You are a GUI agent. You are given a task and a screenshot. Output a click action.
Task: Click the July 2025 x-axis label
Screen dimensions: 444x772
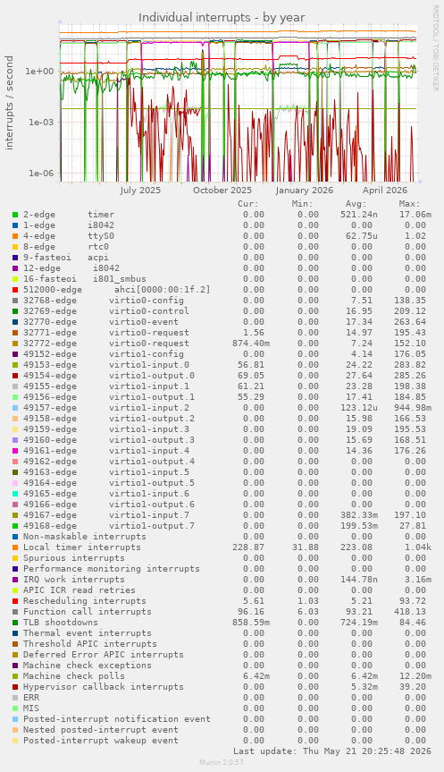140,190
